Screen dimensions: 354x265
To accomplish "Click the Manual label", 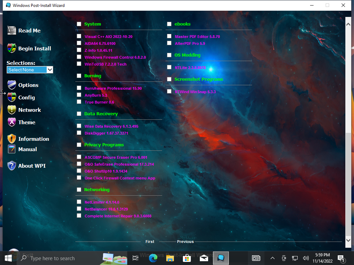I will (x=28, y=149).
